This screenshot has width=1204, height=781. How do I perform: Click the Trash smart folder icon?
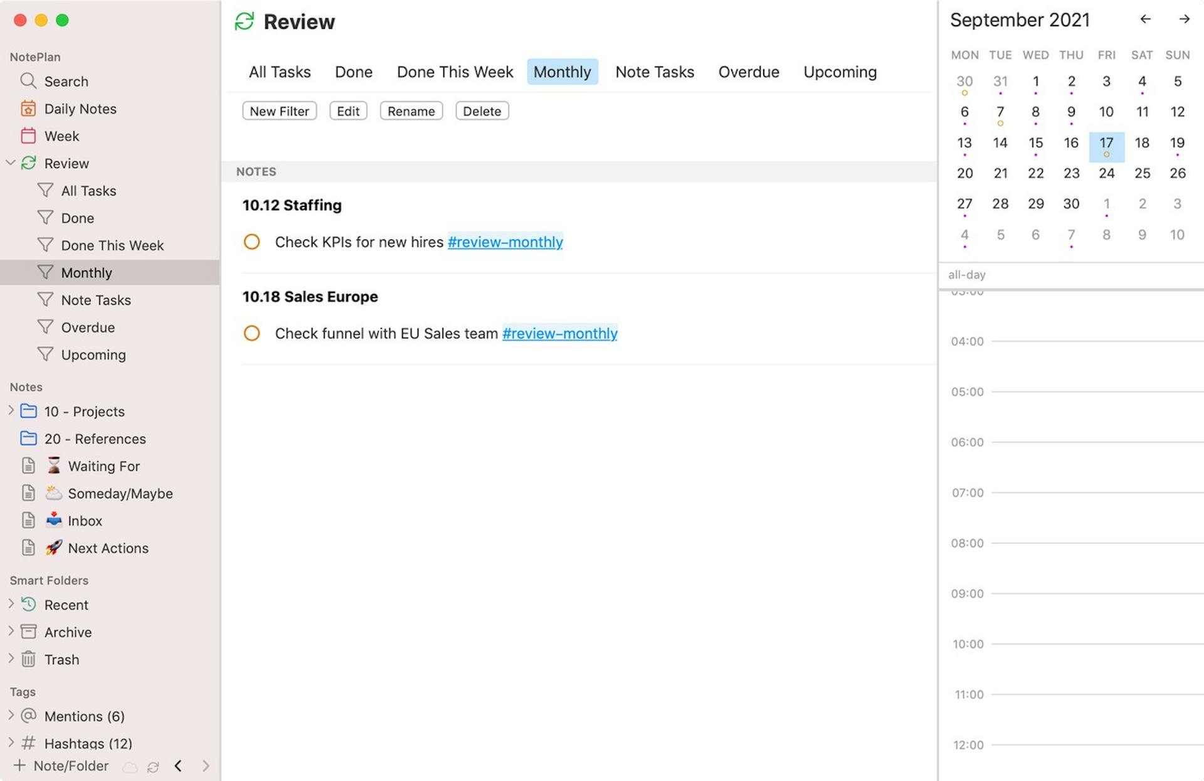coord(28,659)
